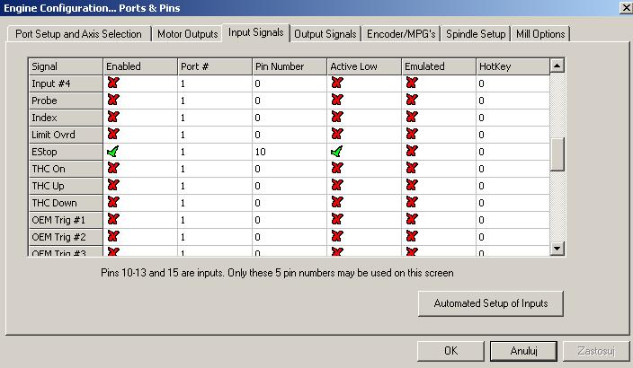This screenshot has width=633, height=368.
Task: Open the Encoder/MPG's tab
Action: (x=401, y=34)
